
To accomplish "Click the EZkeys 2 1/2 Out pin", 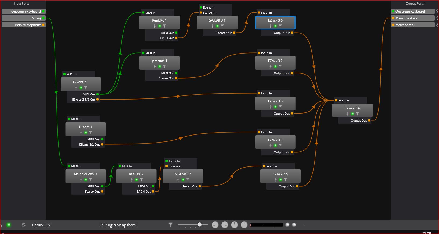I will pyautogui.click(x=98, y=100).
